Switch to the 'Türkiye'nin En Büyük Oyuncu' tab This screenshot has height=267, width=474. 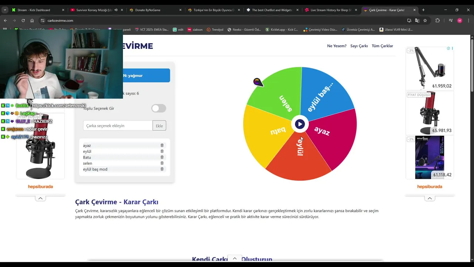[x=214, y=10]
